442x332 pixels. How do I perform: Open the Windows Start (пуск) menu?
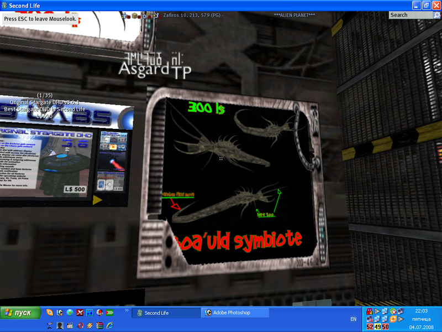click(x=20, y=313)
